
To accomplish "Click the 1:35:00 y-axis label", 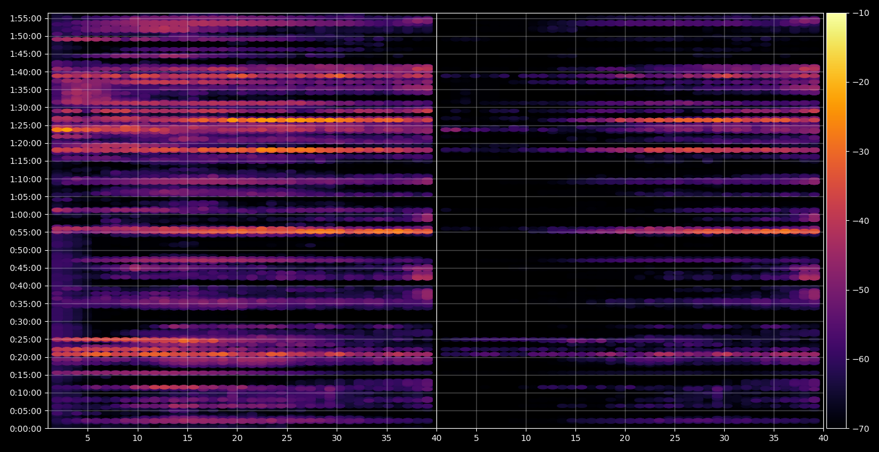I will (26, 89).
